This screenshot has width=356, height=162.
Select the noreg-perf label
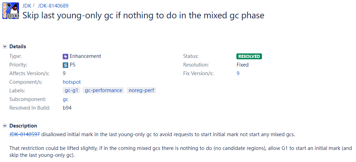142,90
